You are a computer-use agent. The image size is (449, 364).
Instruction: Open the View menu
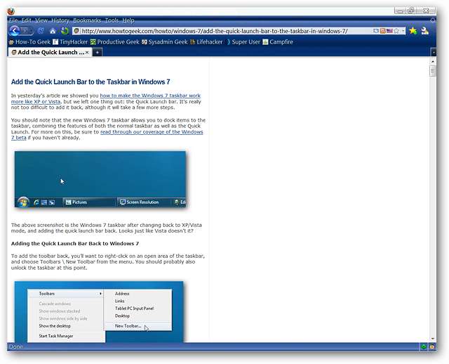pos(41,20)
